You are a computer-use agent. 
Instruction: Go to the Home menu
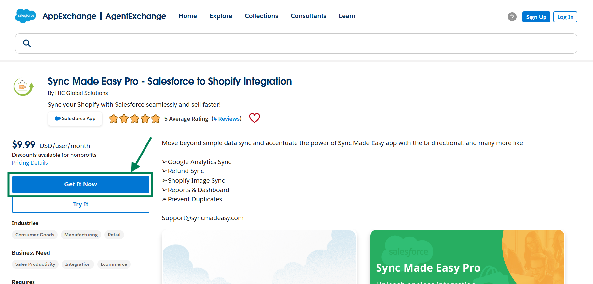(x=188, y=16)
